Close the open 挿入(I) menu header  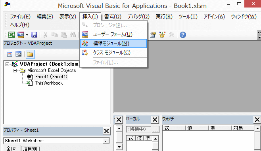[x=90, y=17]
